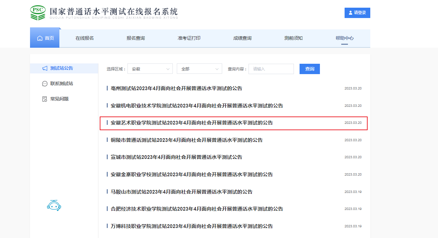Open the 马鞍山市测试站 announcement link
Image resolution: width=438 pixels, height=238 pixels.
tap(181, 192)
